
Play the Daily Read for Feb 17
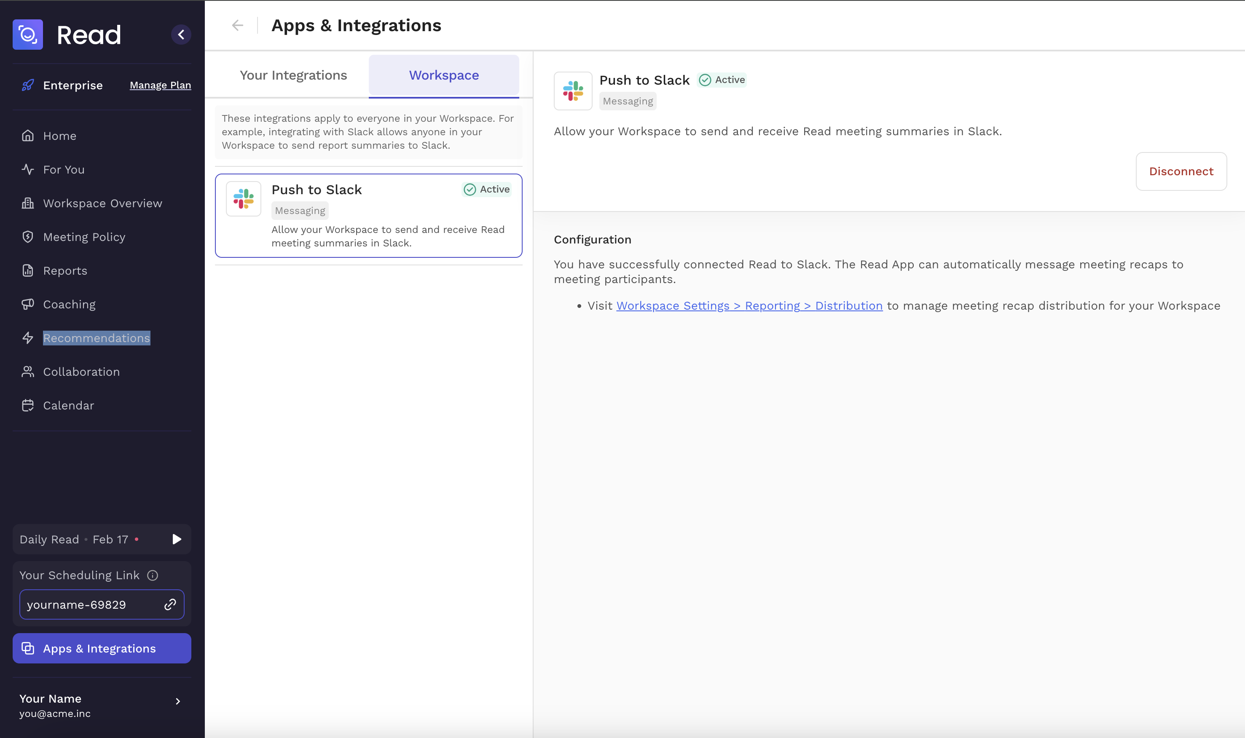click(x=177, y=540)
